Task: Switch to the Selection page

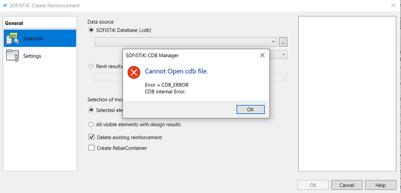Action: [40, 38]
